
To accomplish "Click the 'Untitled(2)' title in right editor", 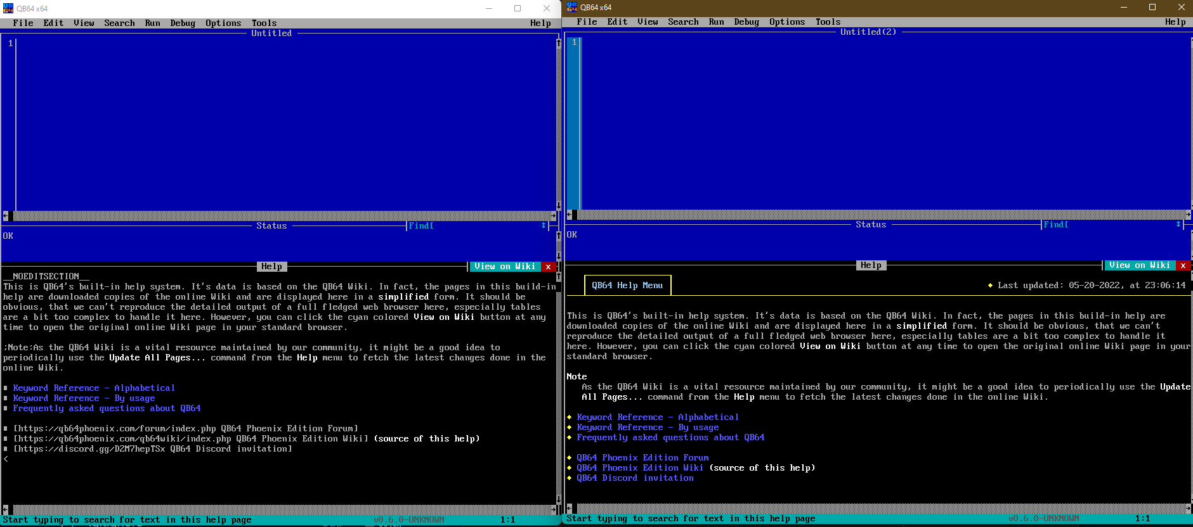I will point(868,32).
